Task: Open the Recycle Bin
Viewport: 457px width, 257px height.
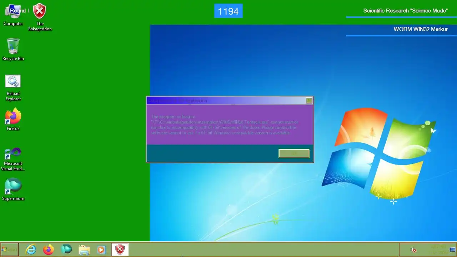Action: click(x=13, y=49)
